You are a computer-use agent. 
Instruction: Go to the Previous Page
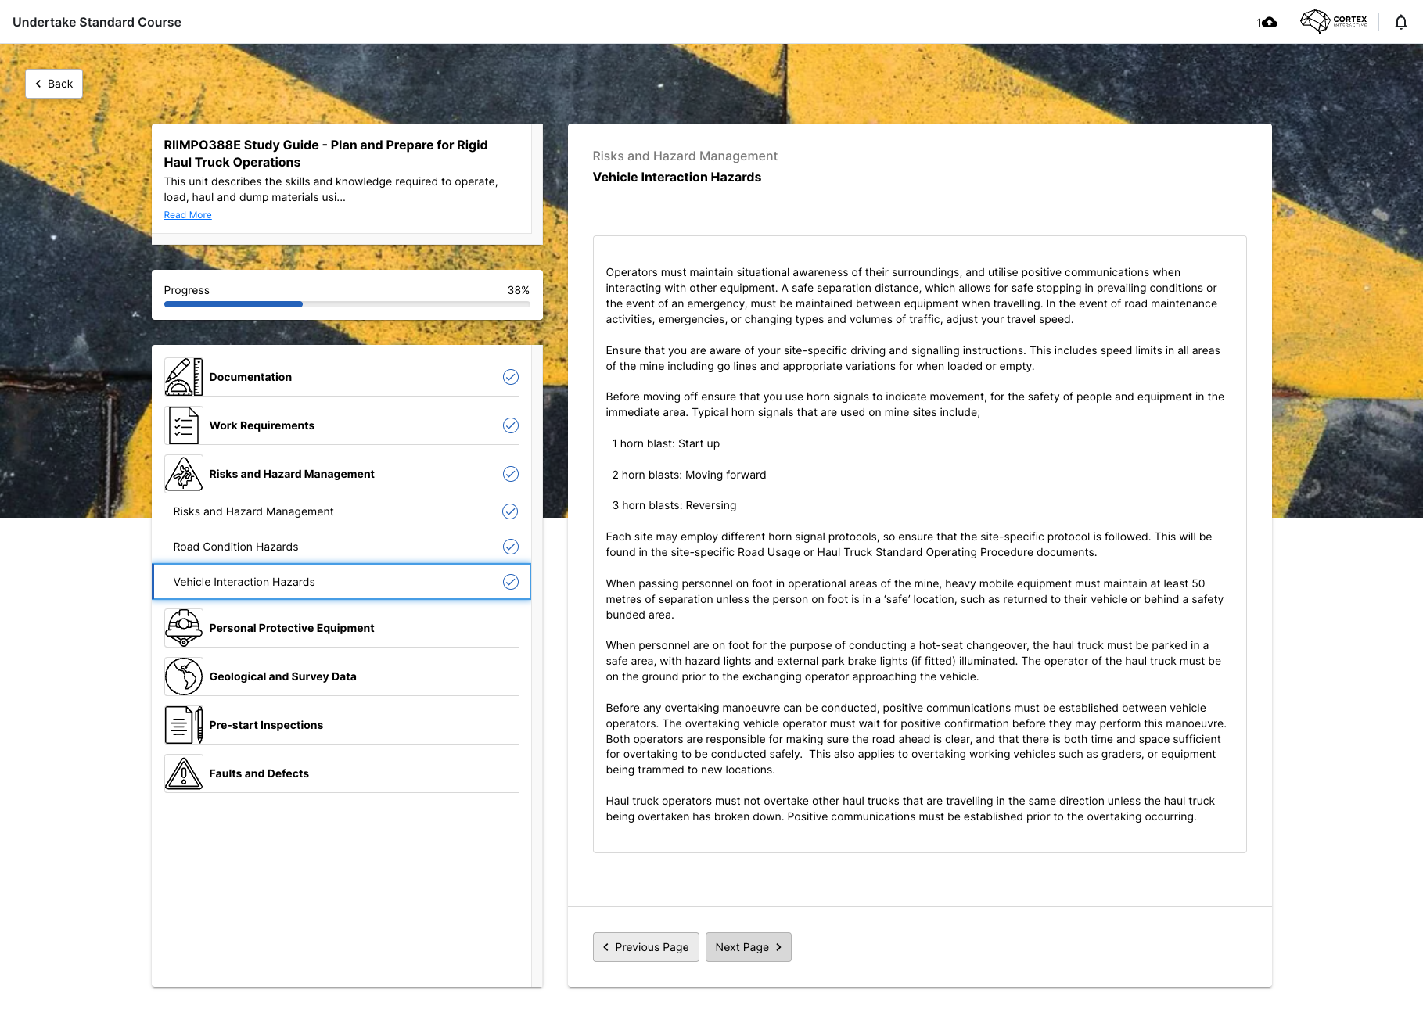646,947
